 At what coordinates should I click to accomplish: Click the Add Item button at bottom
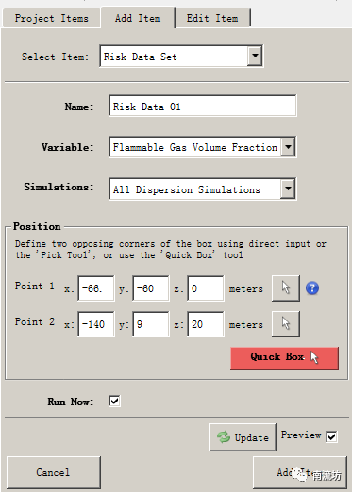(x=300, y=472)
